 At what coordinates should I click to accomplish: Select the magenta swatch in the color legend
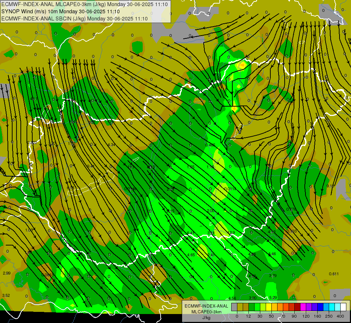[303, 307]
